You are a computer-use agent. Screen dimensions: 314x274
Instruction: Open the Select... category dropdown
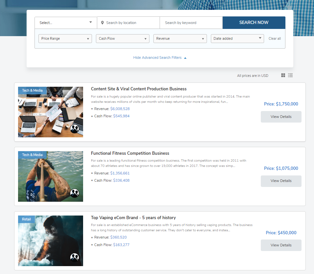(66, 23)
